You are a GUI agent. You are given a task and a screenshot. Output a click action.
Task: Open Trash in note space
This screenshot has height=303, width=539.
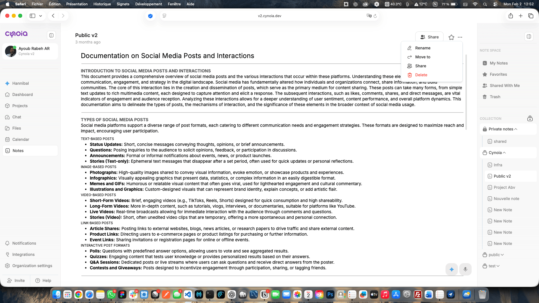click(x=495, y=97)
